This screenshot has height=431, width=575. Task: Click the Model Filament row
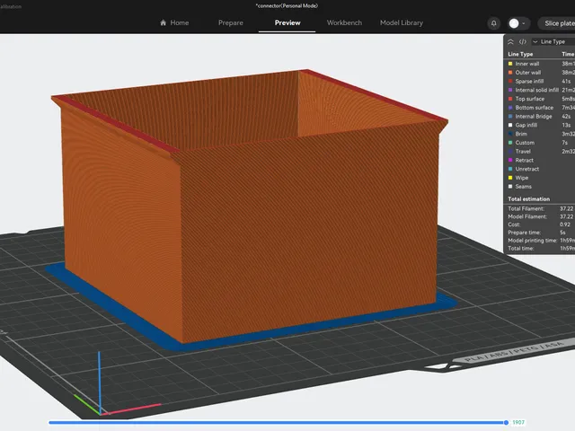click(x=541, y=216)
